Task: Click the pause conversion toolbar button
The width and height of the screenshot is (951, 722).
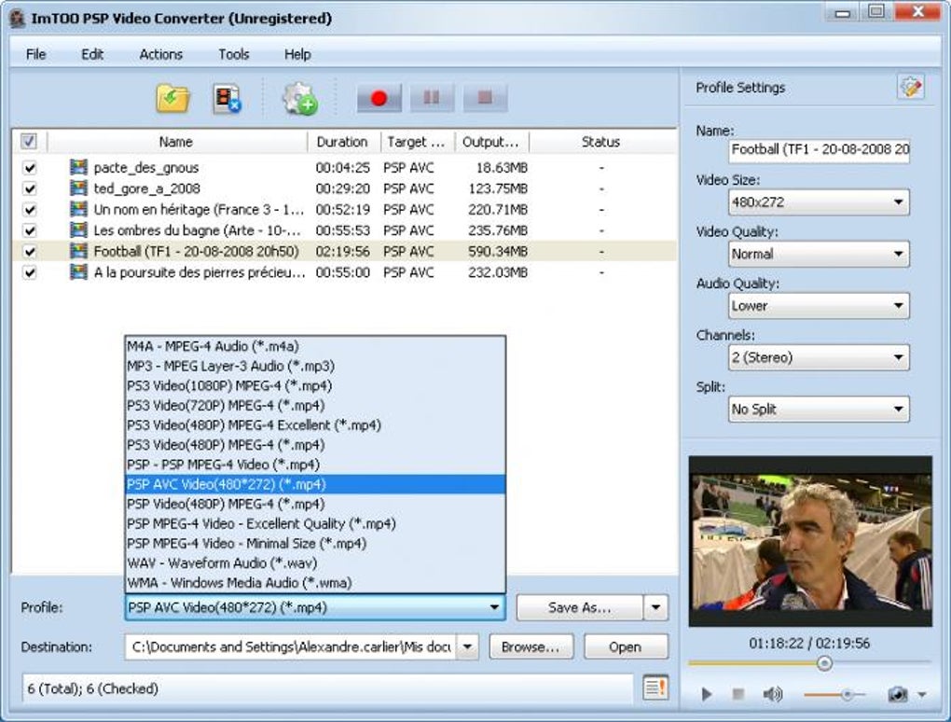Action: pos(432,98)
